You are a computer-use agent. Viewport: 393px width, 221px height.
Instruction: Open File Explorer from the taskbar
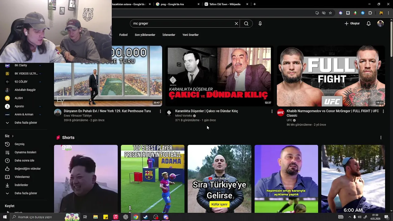click(95, 217)
